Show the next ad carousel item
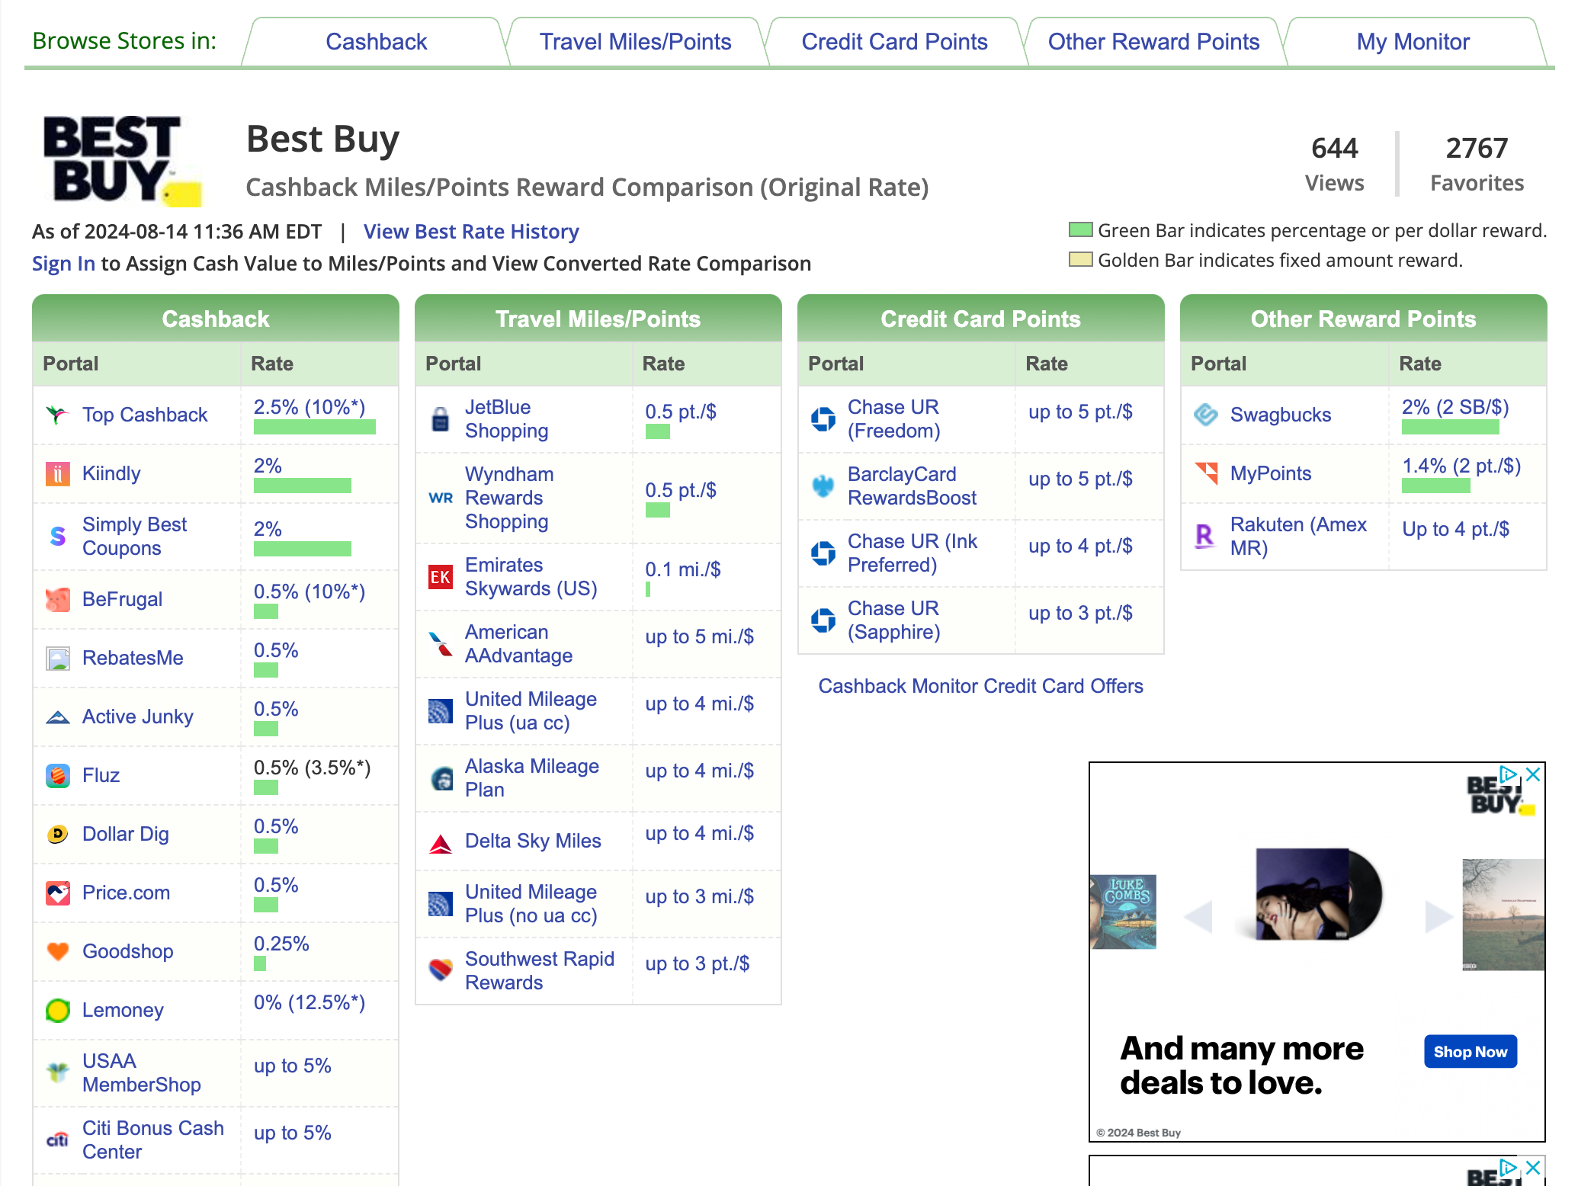The width and height of the screenshot is (1578, 1186). tap(1438, 915)
